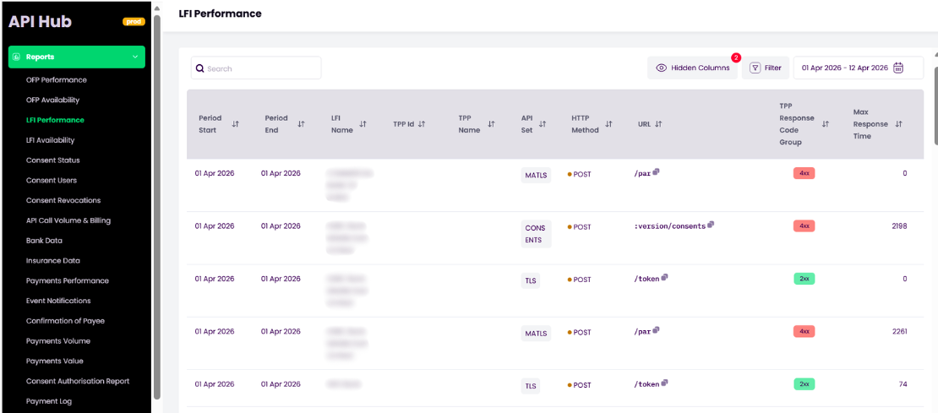
Task: Open the Filter options
Action: (765, 68)
